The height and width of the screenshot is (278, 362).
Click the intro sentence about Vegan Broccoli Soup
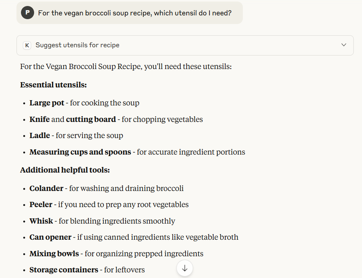click(x=126, y=67)
